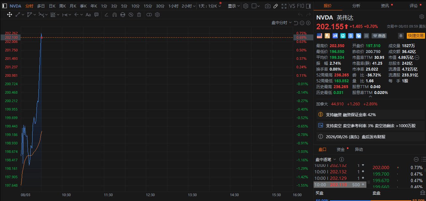Hide all drawings with the eye-slash icon

131,14
